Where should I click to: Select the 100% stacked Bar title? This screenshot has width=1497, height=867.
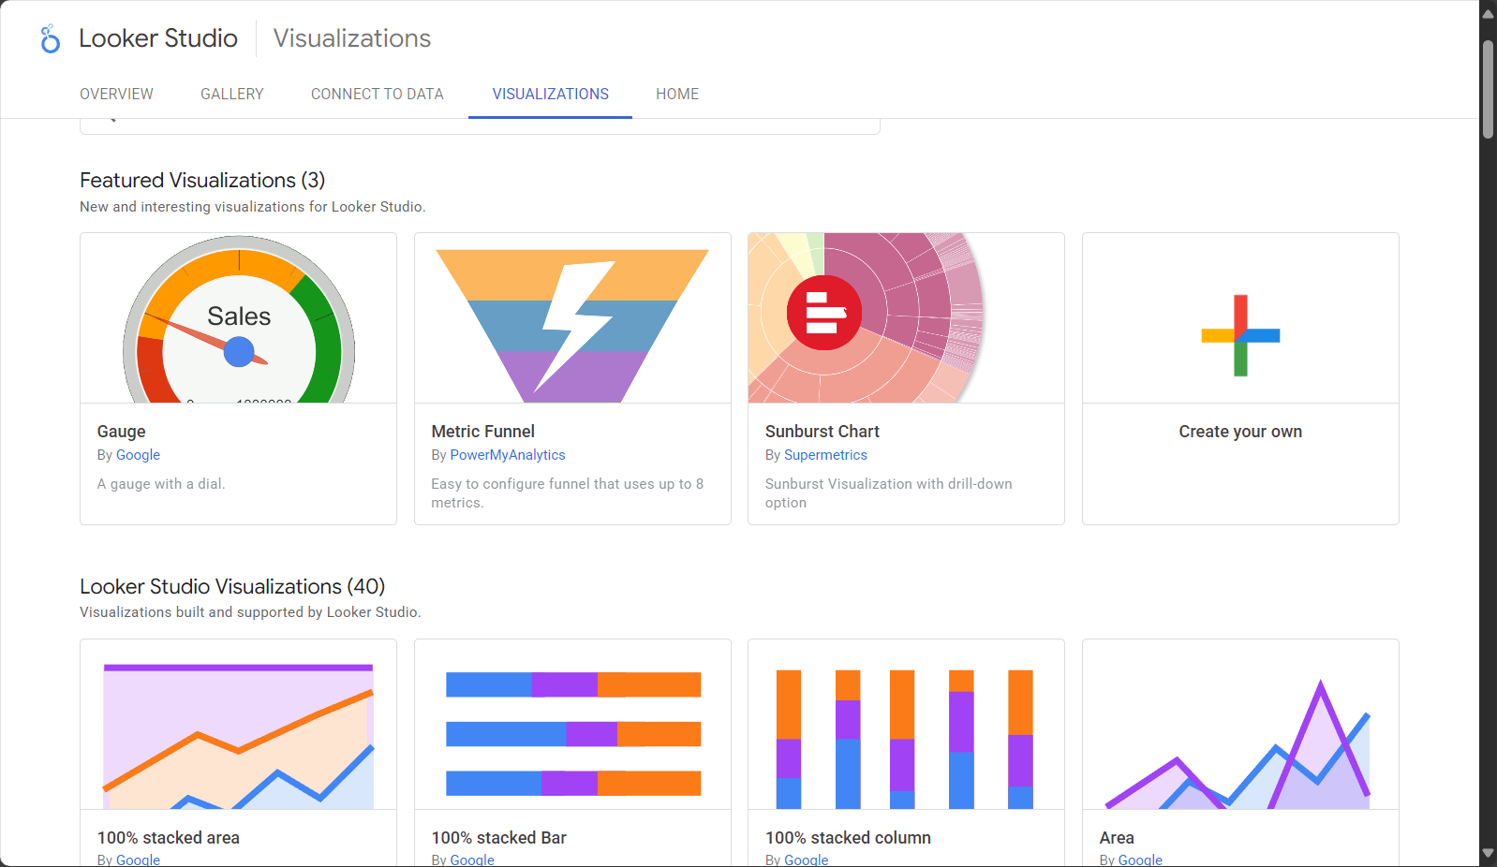(499, 838)
